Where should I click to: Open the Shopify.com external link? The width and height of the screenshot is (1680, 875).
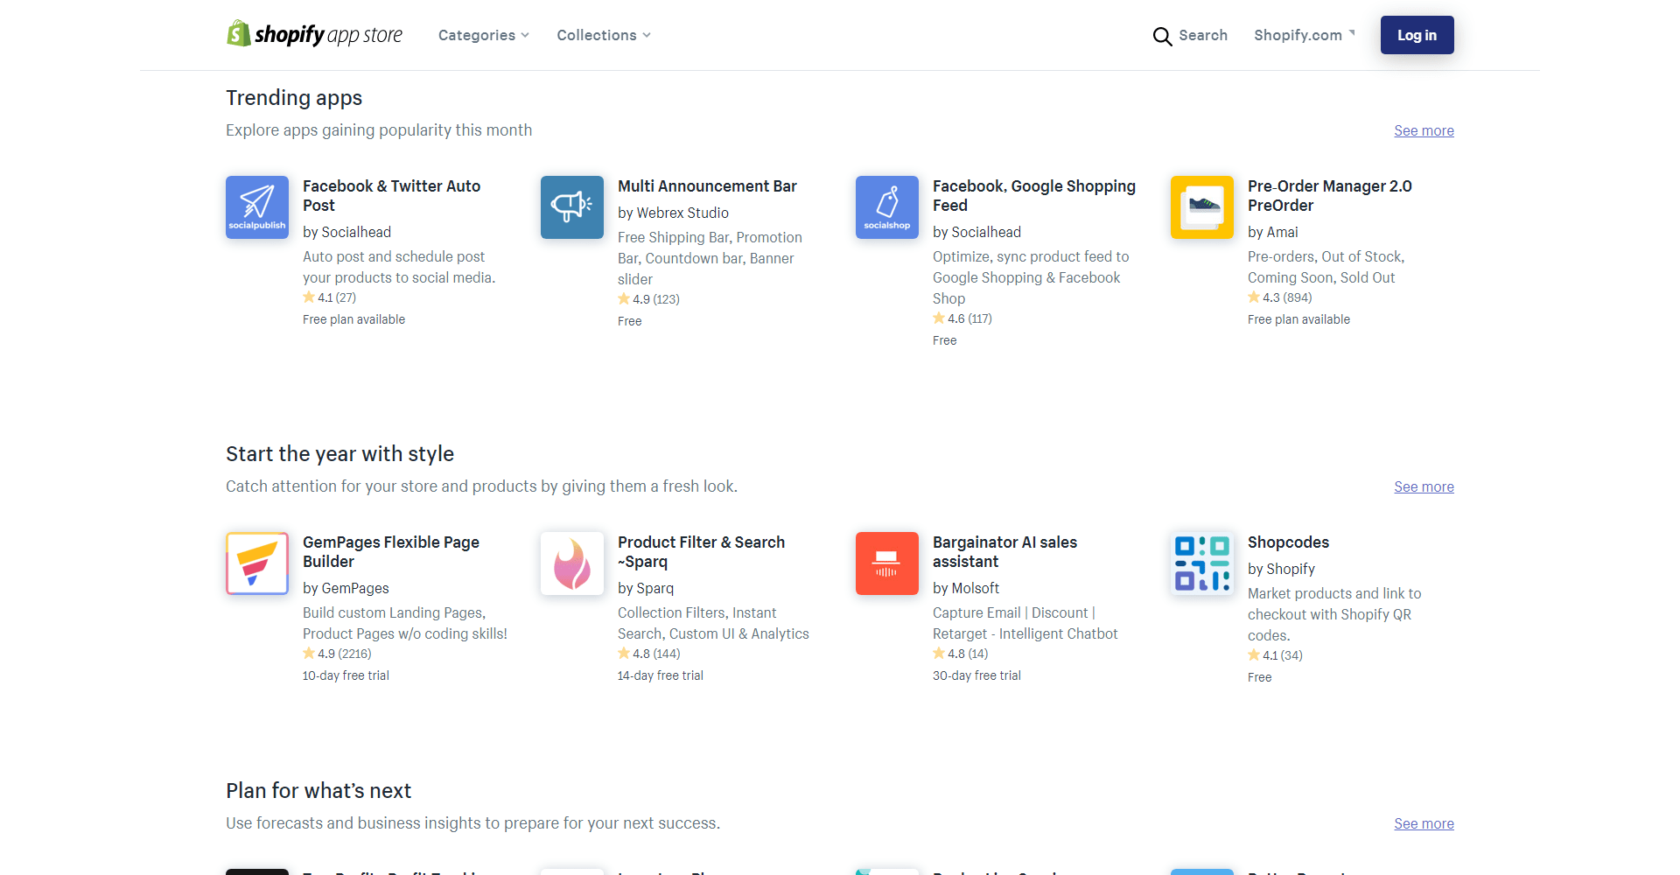(x=1305, y=35)
